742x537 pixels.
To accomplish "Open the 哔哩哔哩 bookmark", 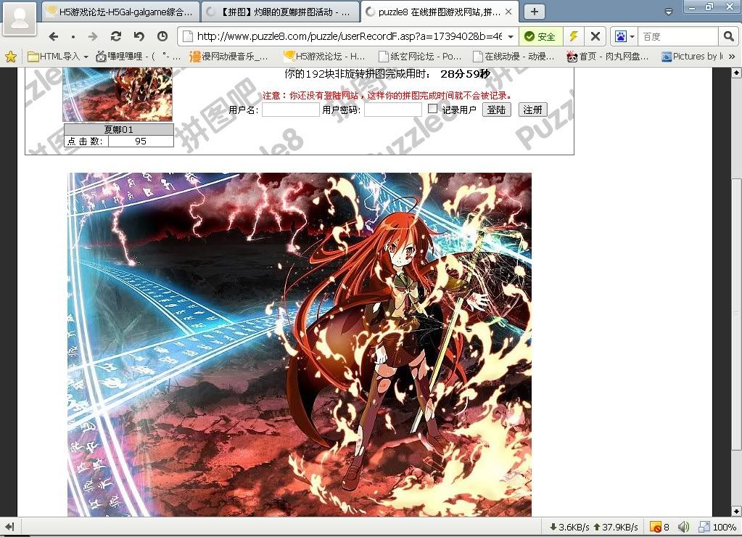I will (x=138, y=57).
